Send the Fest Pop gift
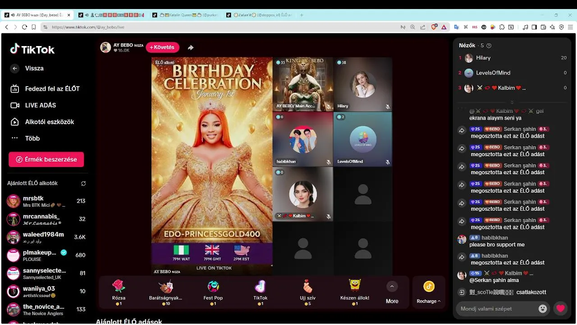 213,292
